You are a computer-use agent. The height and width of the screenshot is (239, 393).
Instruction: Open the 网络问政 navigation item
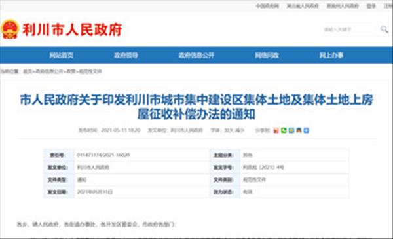point(267,55)
